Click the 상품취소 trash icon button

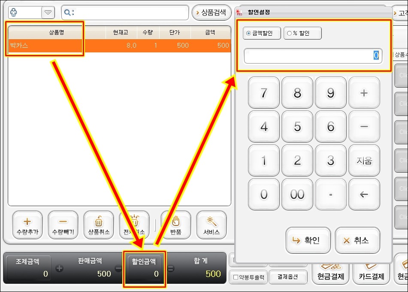tap(99, 225)
